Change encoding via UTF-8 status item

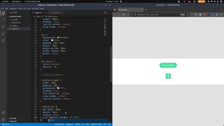pyautogui.click(x=77, y=125)
